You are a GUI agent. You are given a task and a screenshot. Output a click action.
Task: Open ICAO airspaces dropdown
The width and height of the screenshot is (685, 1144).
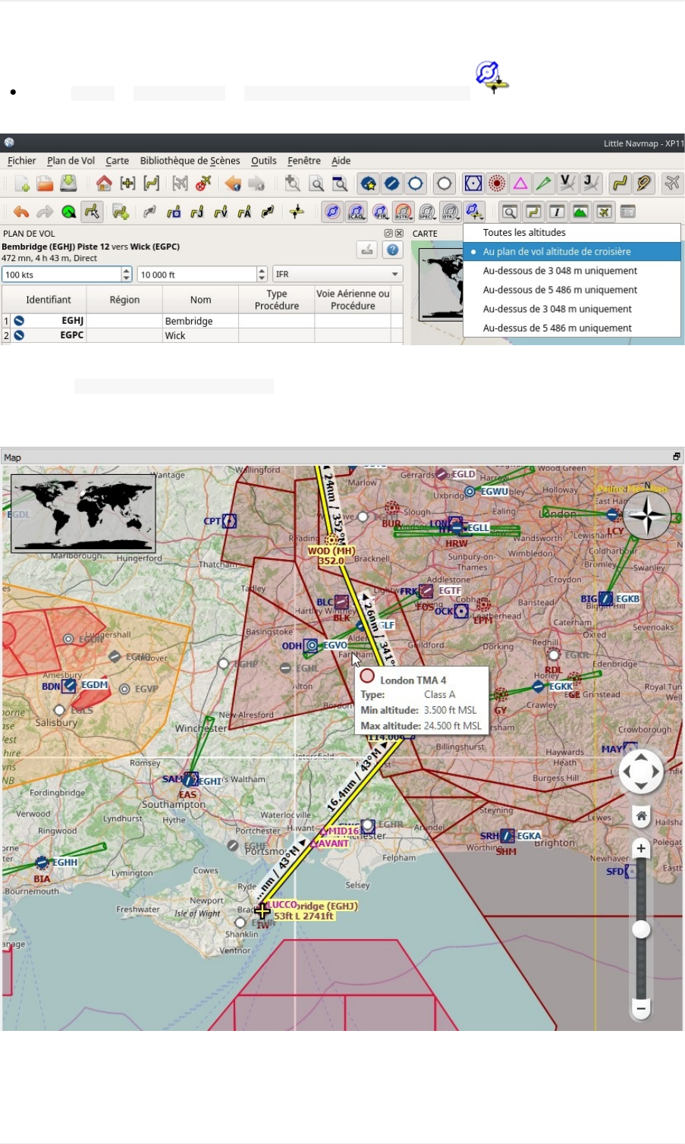pyautogui.click(x=357, y=212)
